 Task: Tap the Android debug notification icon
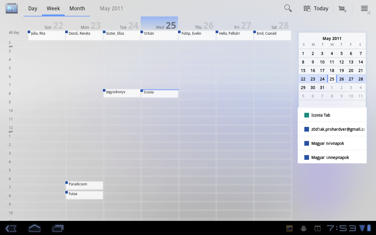[303, 228]
